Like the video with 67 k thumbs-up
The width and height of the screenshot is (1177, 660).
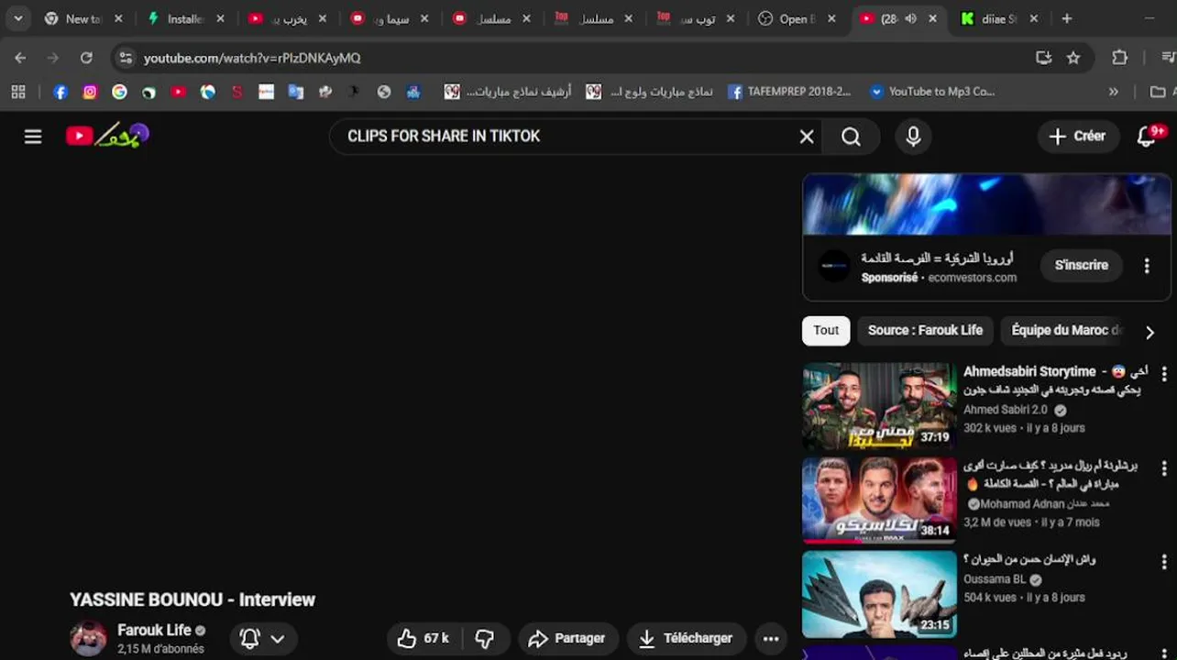tap(423, 638)
